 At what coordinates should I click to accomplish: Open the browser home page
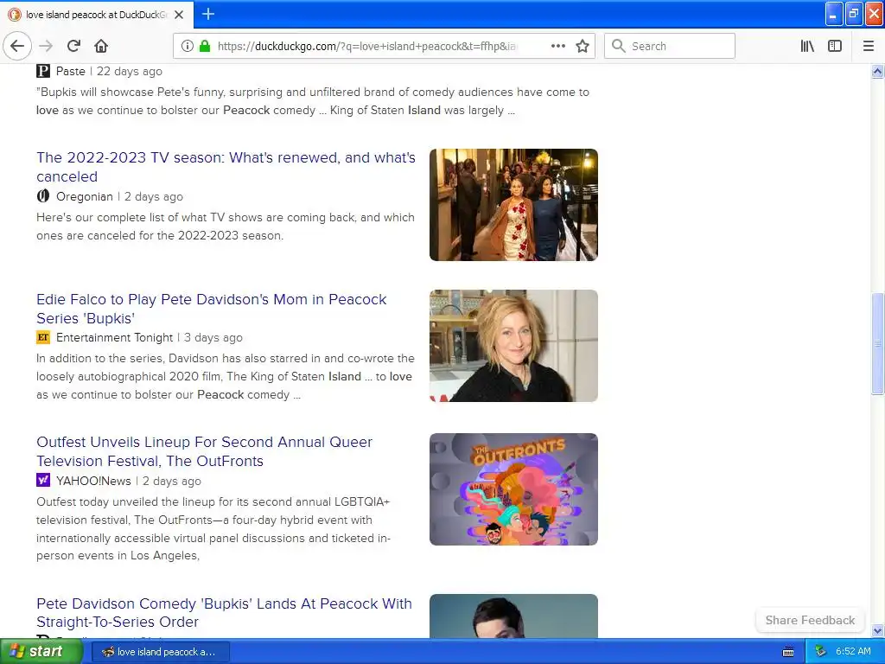101,46
